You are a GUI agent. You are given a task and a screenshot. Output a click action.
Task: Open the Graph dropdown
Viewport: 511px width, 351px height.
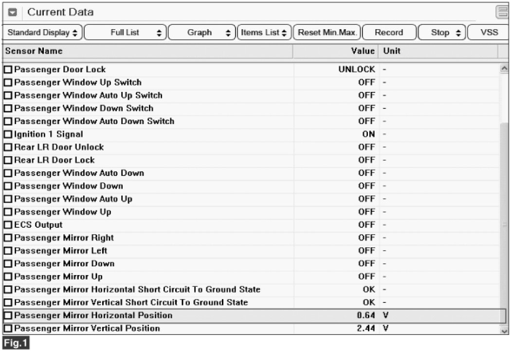(x=202, y=33)
